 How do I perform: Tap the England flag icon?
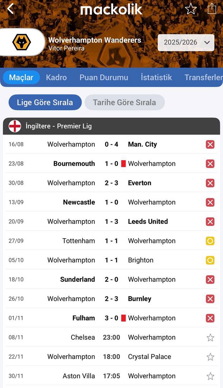[x=15, y=126]
